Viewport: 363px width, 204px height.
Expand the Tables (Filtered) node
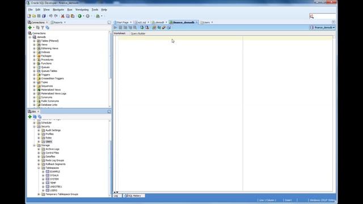pos(34,41)
